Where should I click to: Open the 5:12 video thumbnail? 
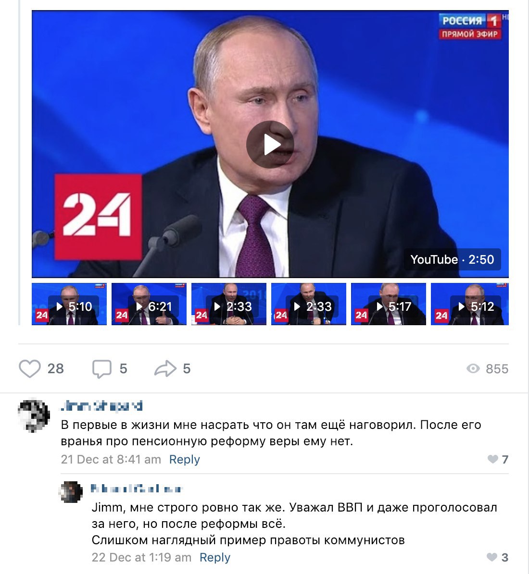(x=470, y=304)
